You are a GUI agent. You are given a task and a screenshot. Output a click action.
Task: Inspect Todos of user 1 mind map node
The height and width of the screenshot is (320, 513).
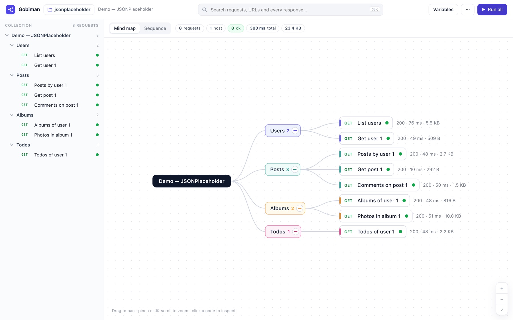[373, 232]
